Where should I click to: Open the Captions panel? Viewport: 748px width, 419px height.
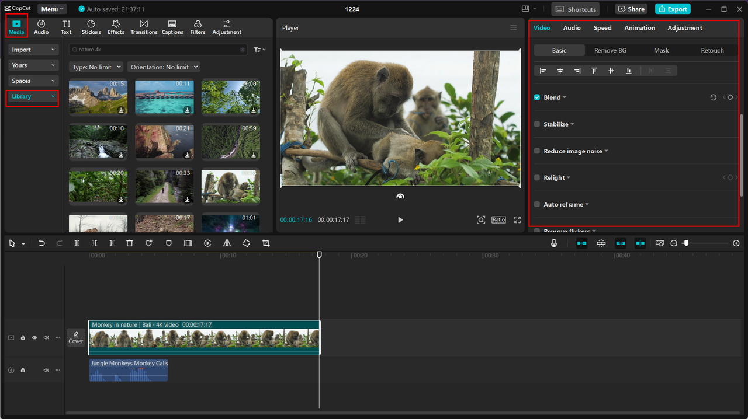point(172,27)
